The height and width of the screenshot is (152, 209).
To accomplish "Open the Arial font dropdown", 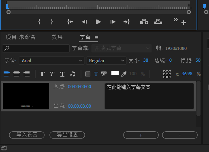I will pyautogui.click(x=51, y=61).
